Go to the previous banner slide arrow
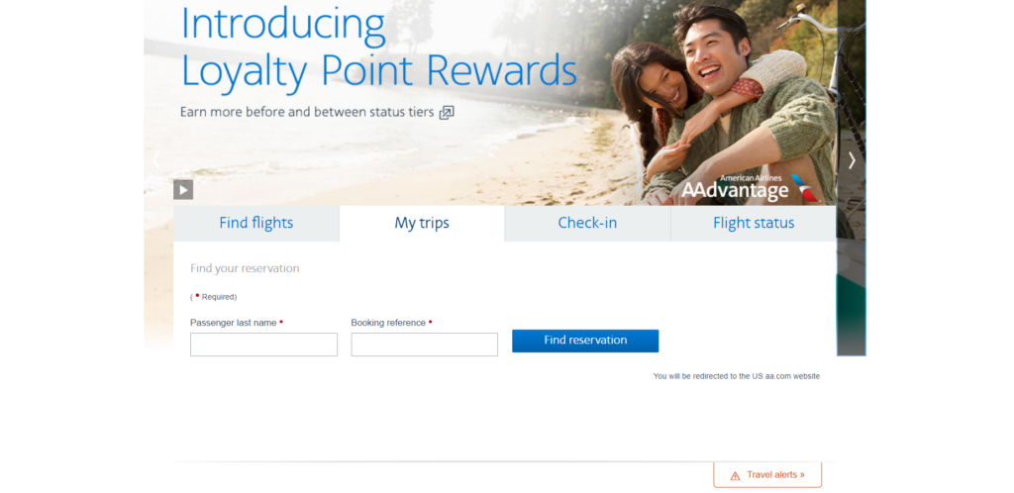This screenshot has width=1014, height=493. (155, 160)
